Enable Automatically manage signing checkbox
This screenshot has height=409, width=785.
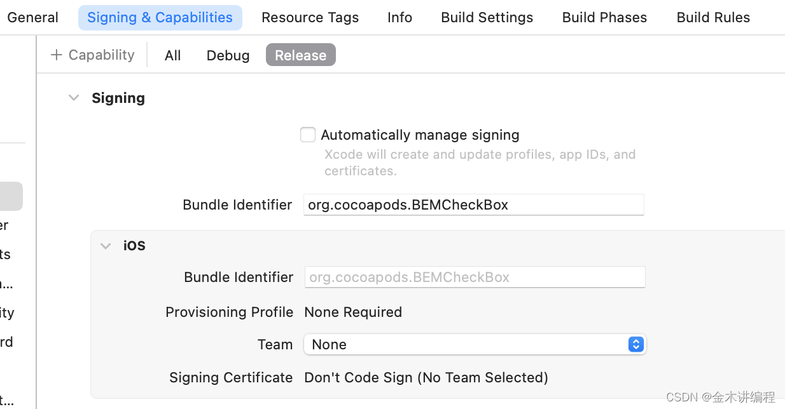tap(308, 135)
